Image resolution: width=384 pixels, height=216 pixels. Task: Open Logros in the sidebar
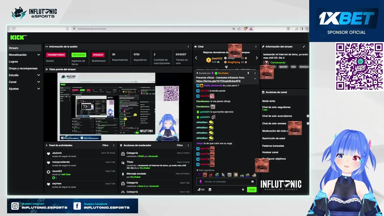click(x=13, y=61)
